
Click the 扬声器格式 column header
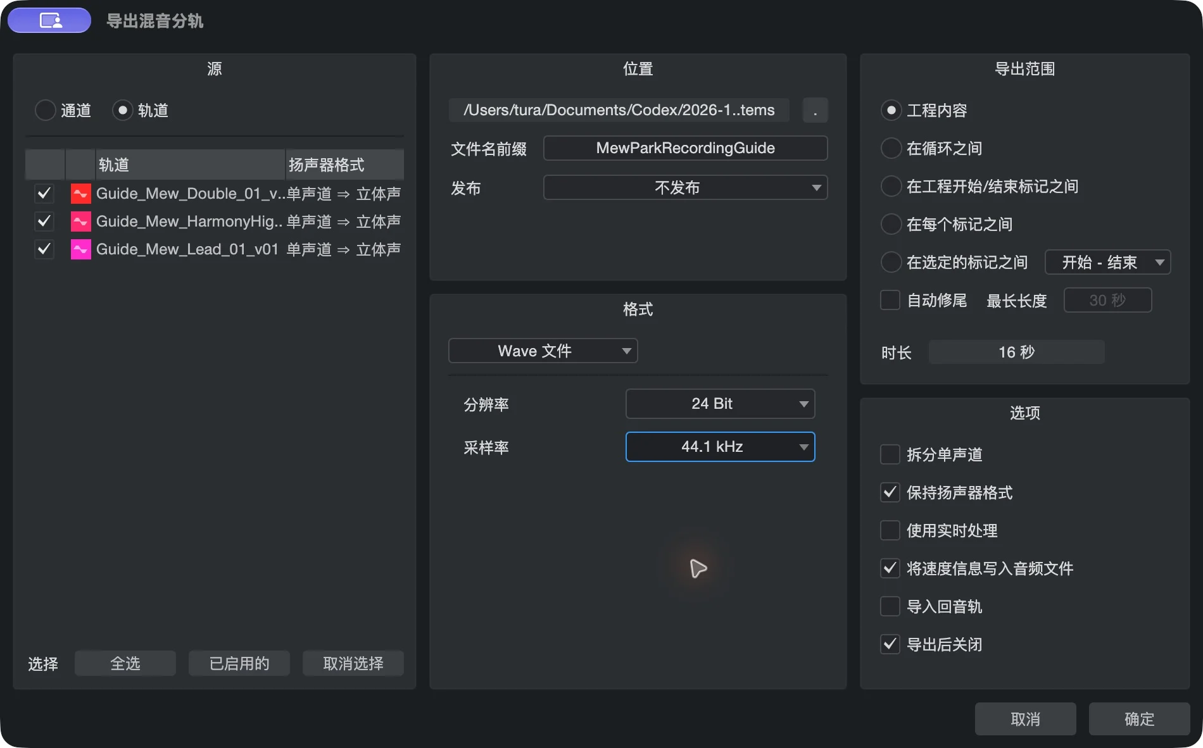pos(345,165)
